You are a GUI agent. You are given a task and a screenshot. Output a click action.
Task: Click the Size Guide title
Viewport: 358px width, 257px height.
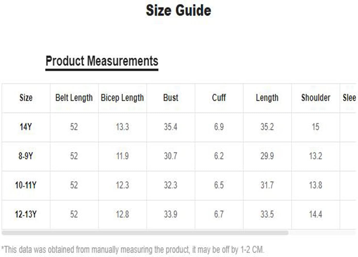178,10
